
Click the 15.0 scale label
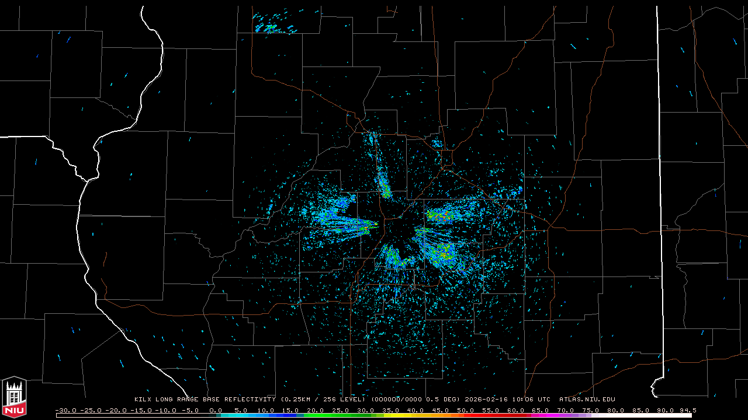(290, 410)
